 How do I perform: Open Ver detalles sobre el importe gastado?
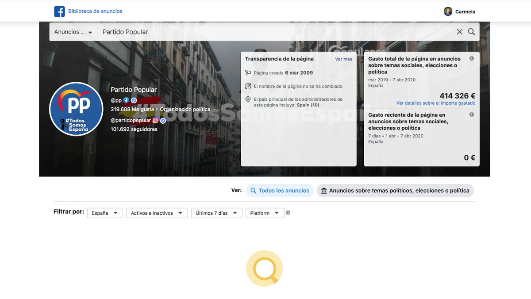click(x=436, y=103)
